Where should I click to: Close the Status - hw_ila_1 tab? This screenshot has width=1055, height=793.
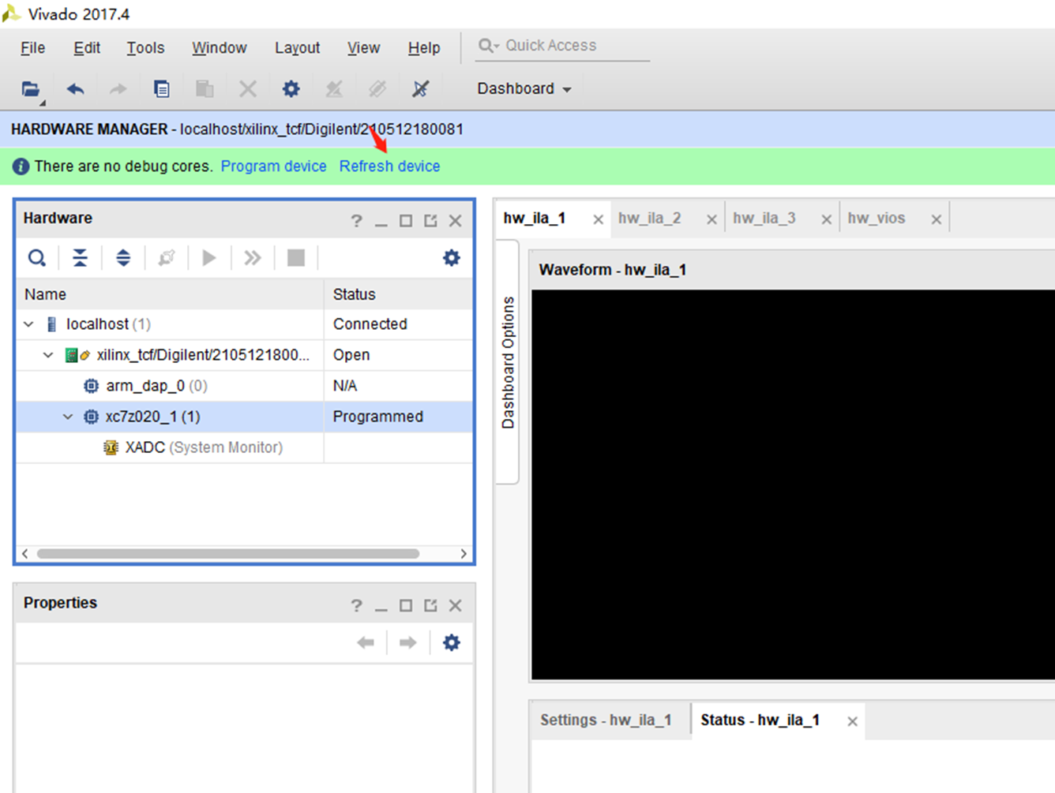tap(852, 721)
